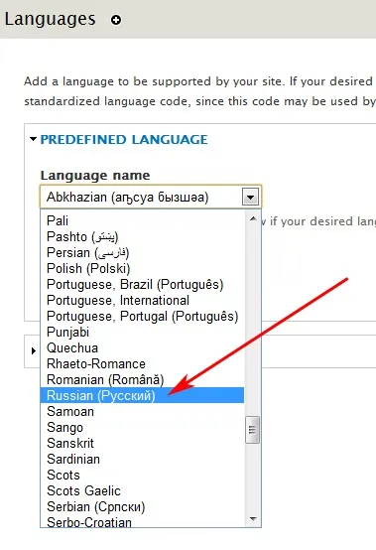Open the Language name dropdown arrow
Viewport: 376px width, 550px height.
(250, 198)
